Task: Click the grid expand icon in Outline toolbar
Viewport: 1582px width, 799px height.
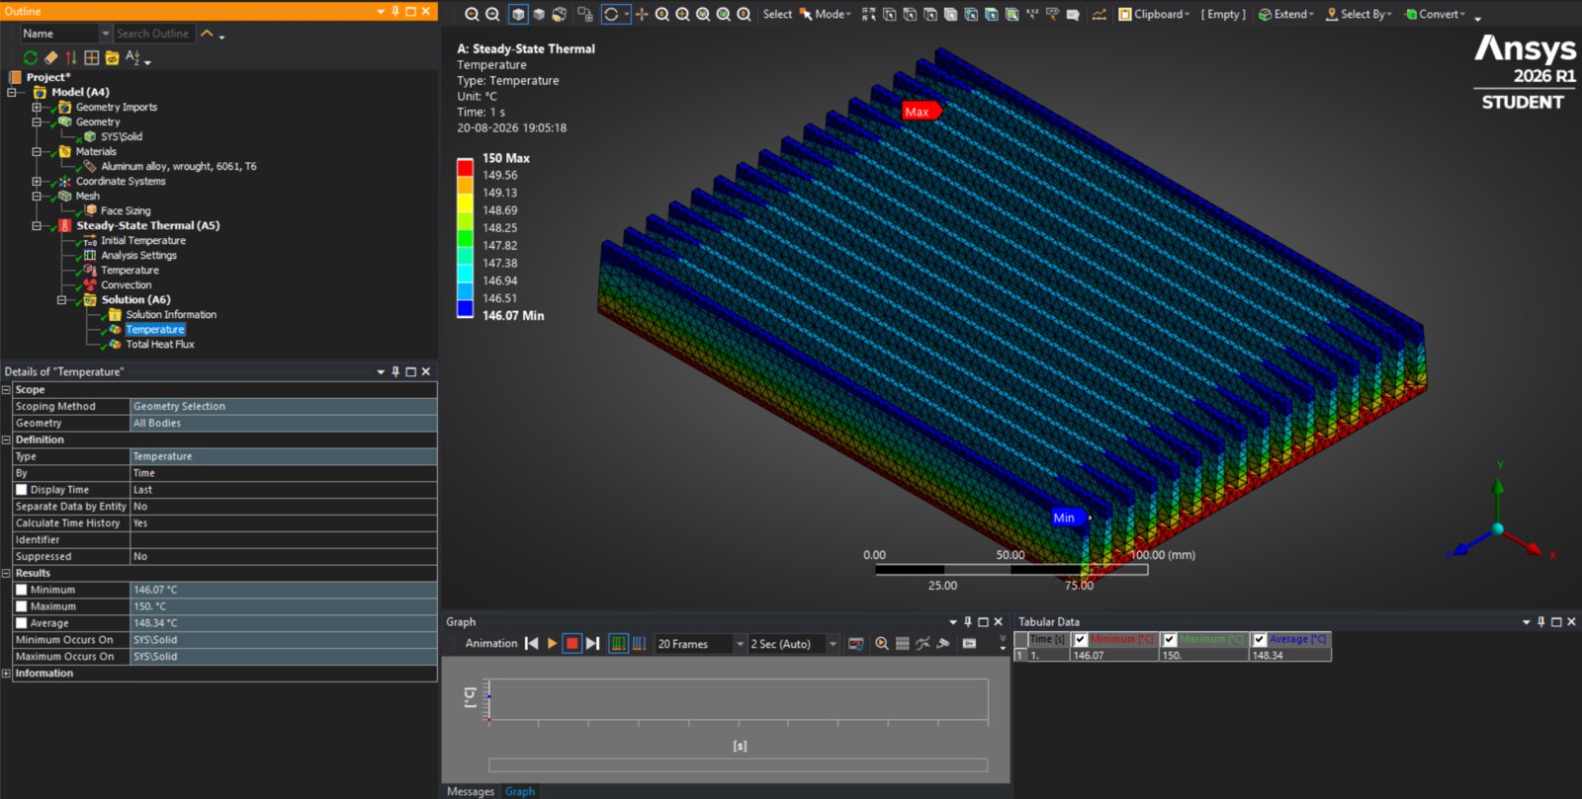Action: 92,58
